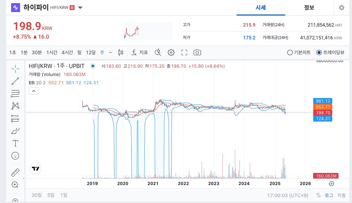The width and height of the screenshot is (352, 203).
Task: Open the emoji icons tool
Action: coord(15,156)
